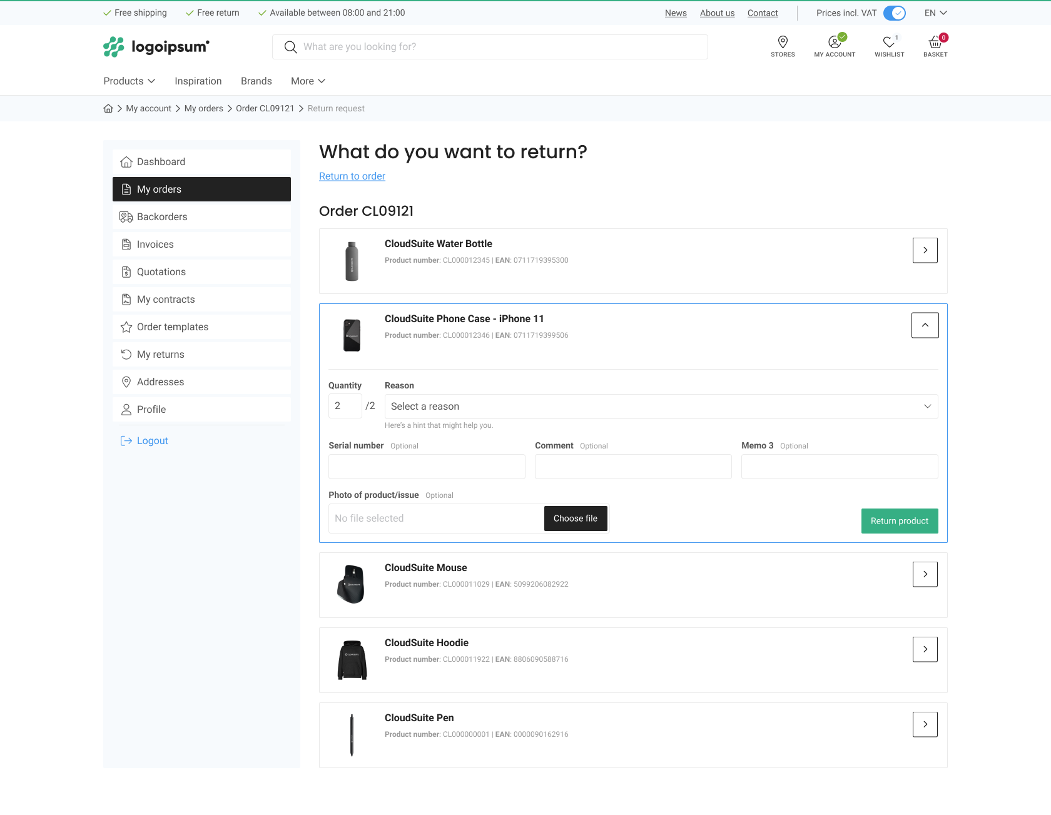Screen dimensions: 1051x815
Task: Click the Logout icon in sidebar
Action: [x=126, y=441]
